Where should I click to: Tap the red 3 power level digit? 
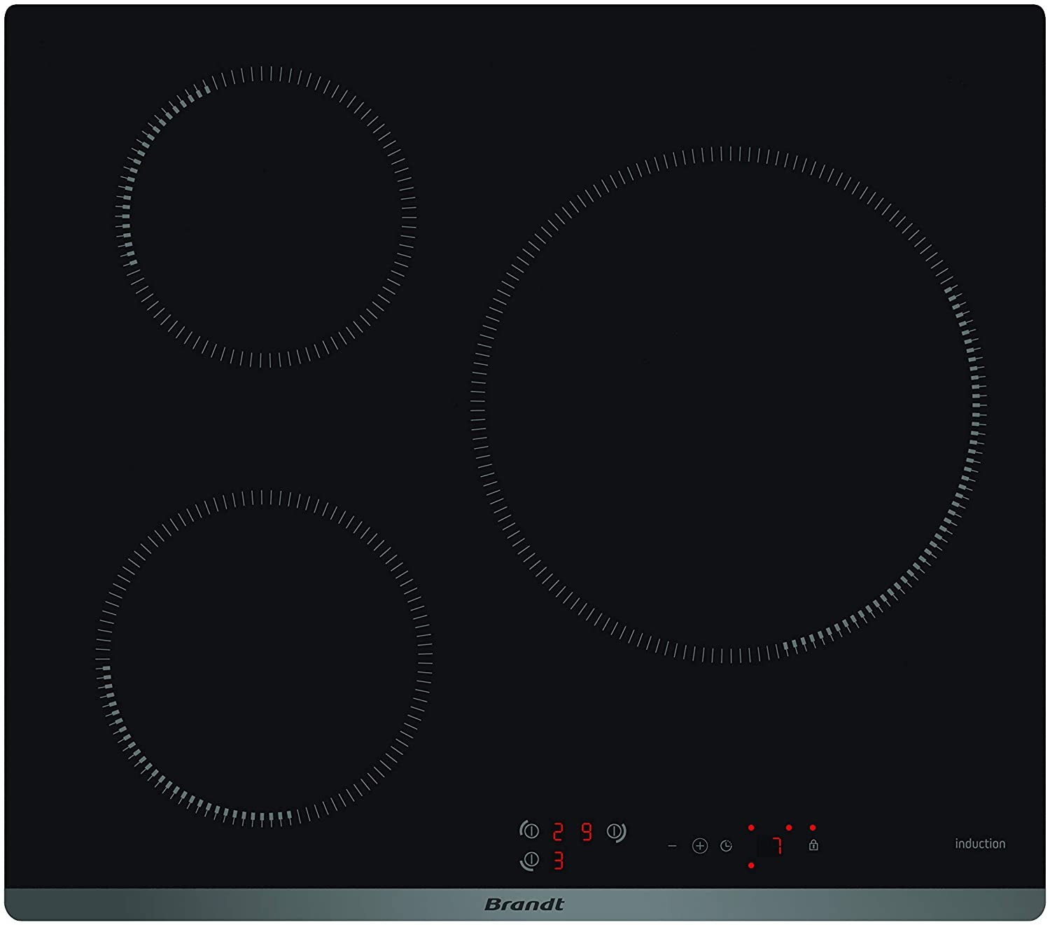click(x=559, y=860)
